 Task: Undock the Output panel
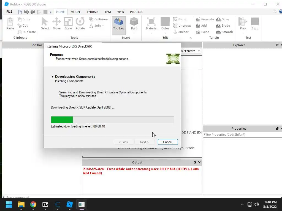195,162
